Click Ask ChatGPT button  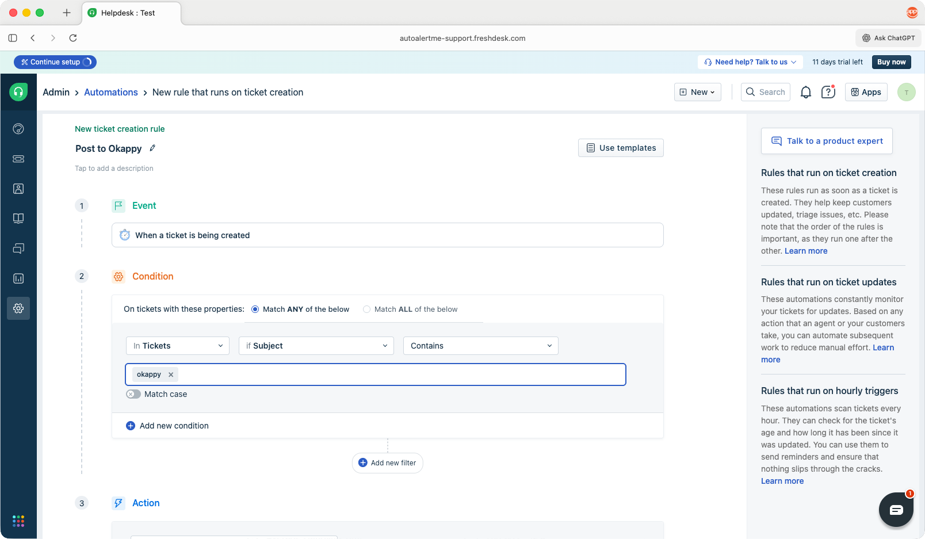888,38
